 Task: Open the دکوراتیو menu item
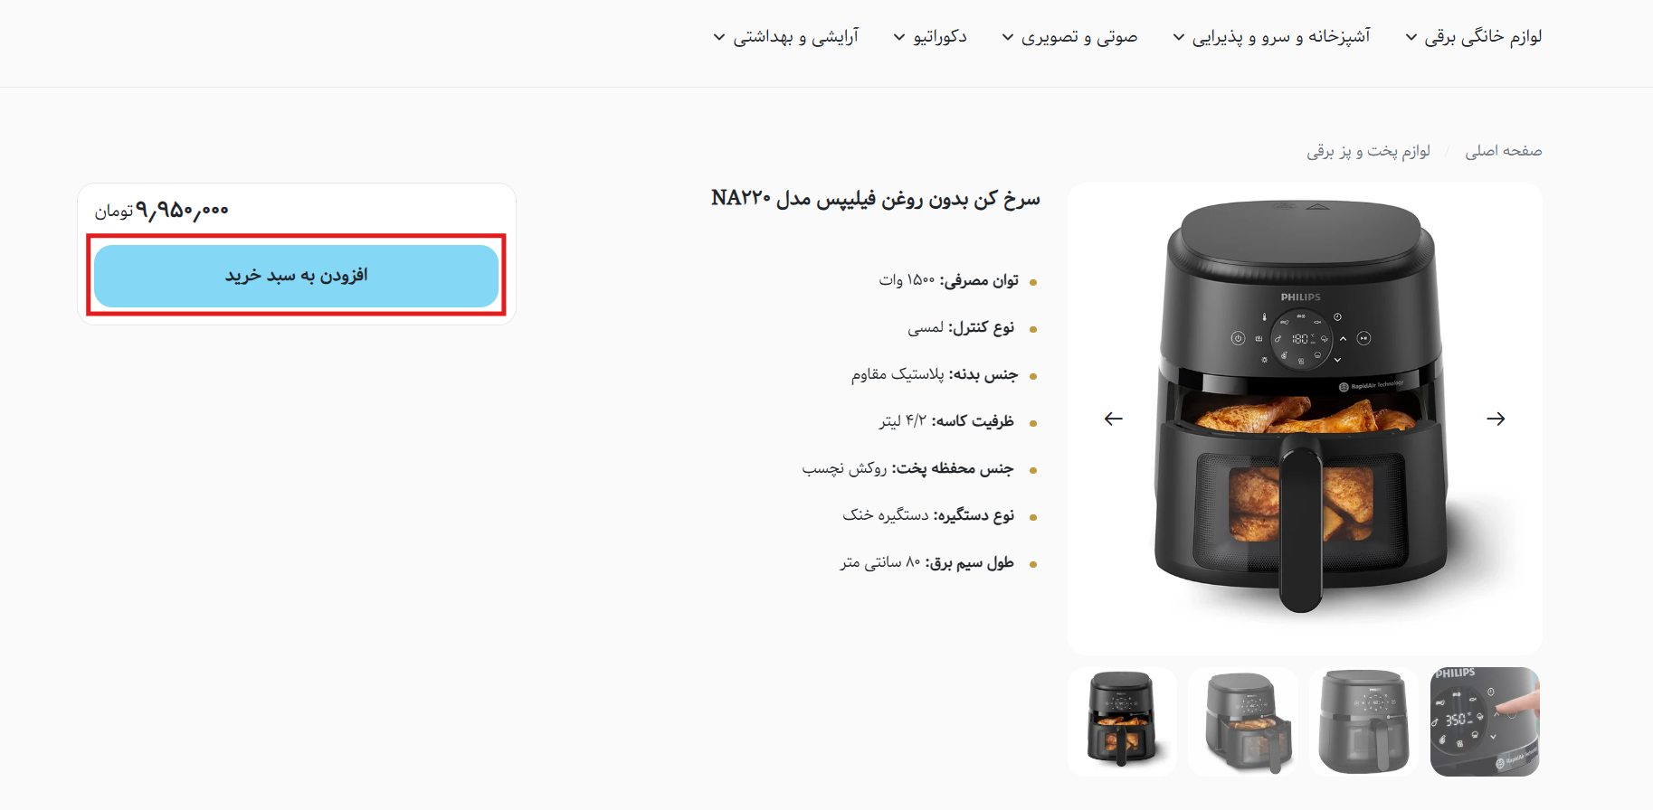click(x=940, y=36)
